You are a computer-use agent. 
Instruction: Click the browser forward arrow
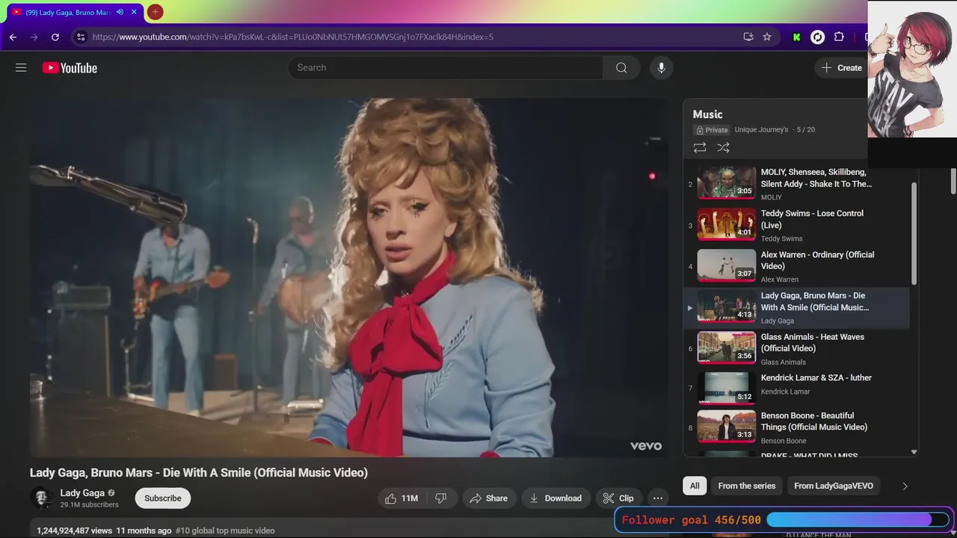coord(34,37)
